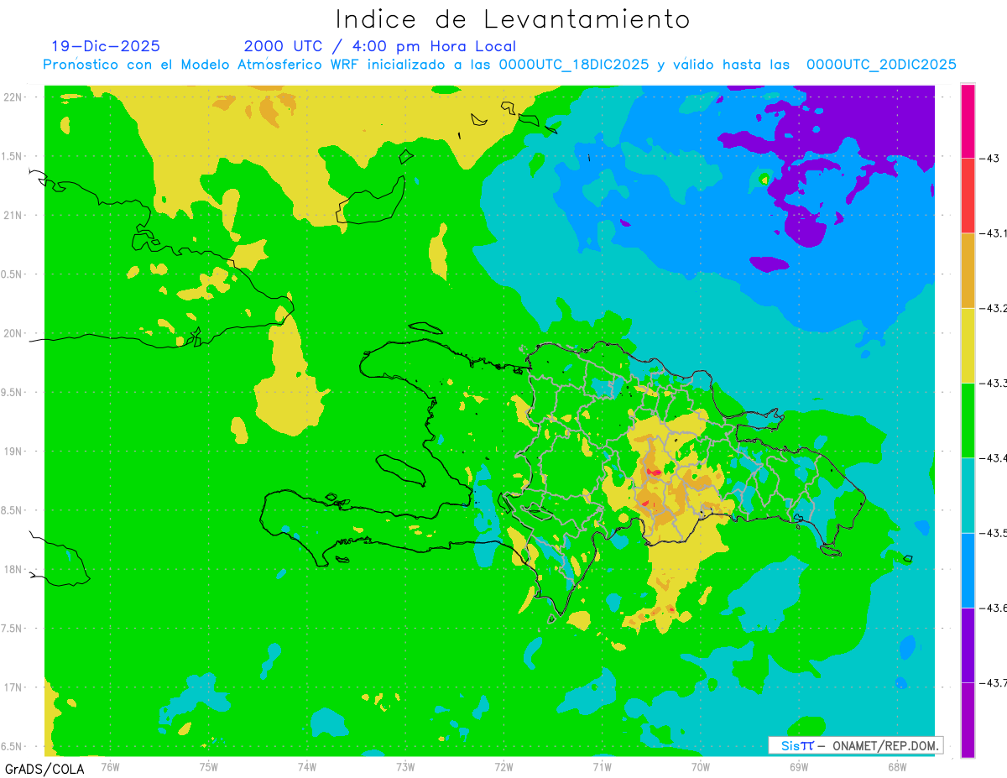Image resolution: width=1007 pixels, height=778 pixels.
Task: Click the '17N' latitude label
Action: 14,687
